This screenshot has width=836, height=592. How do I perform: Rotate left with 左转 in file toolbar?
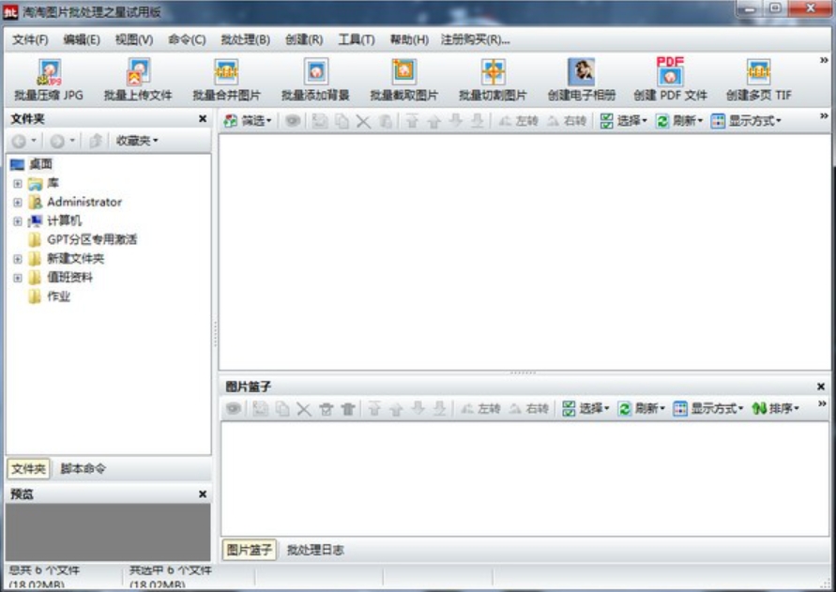pos(518,121)
